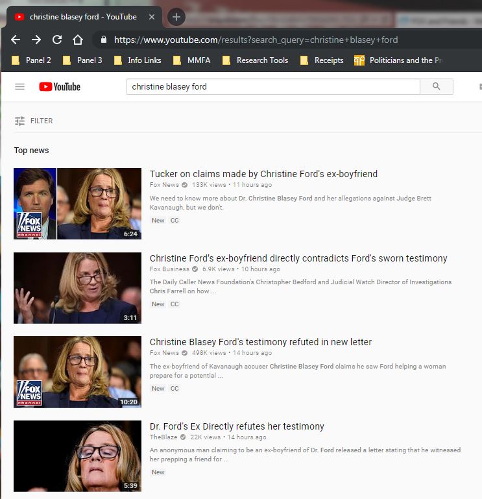The height and width of the screenshot is (499, 482).
Task: Open the Research Tools bookmarks folder
Action: [x=255, y=60]
